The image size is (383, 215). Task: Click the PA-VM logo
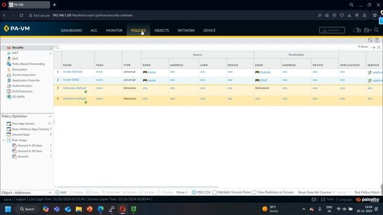[x=17, y=29]
